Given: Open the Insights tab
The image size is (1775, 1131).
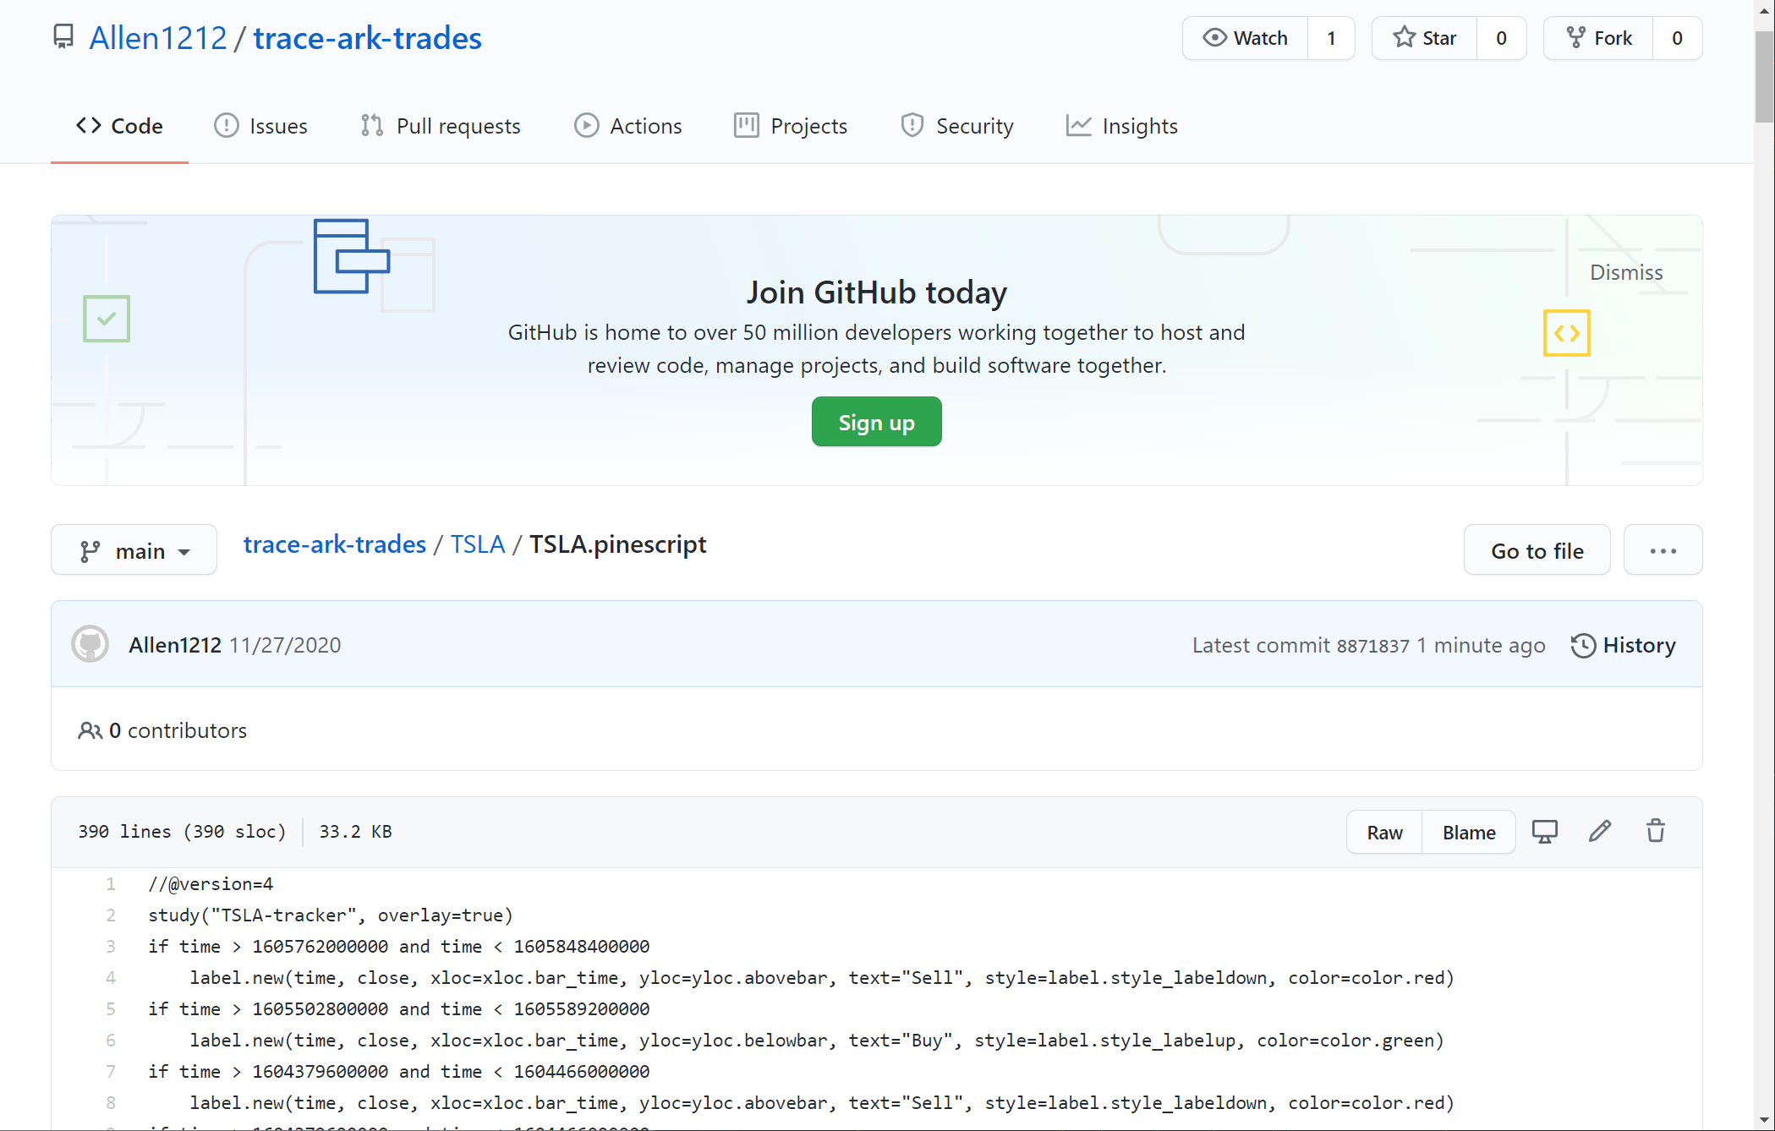Looking at the screenshot, I should tap(1121, 126).
